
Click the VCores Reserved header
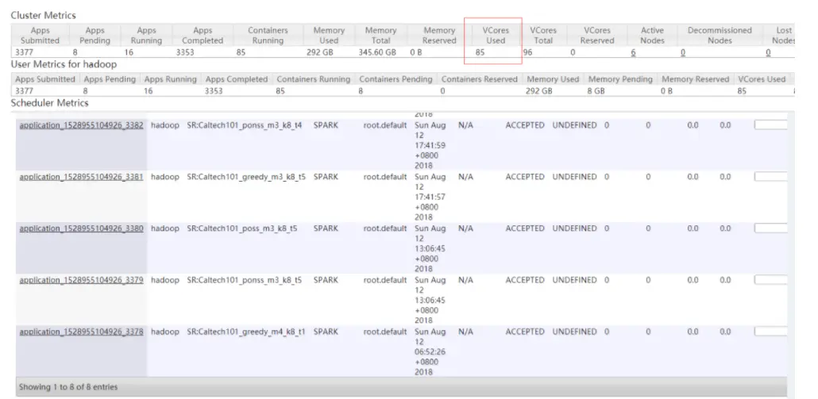(596, 36)
